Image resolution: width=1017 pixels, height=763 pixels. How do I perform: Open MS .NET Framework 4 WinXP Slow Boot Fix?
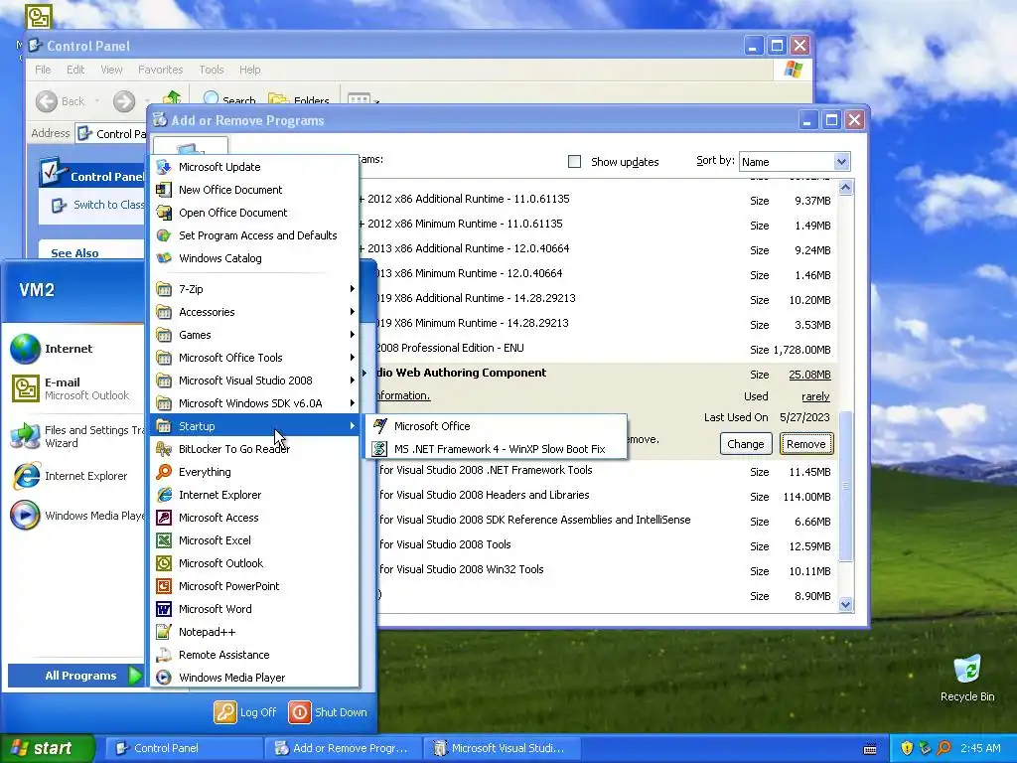tap(497, 449)
